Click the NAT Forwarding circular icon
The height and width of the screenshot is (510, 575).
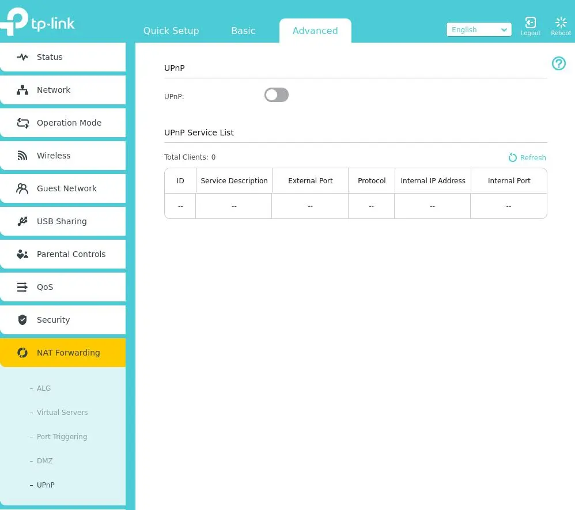(x=22, y=353)
